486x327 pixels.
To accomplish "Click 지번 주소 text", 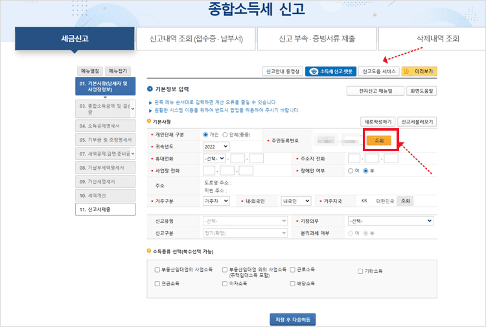I will pos(215,190).
